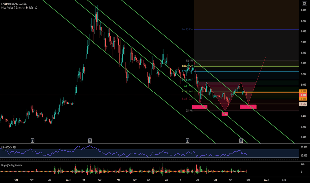Click the EGP currency label
This screenshot has height=183, width=310.
304,4
